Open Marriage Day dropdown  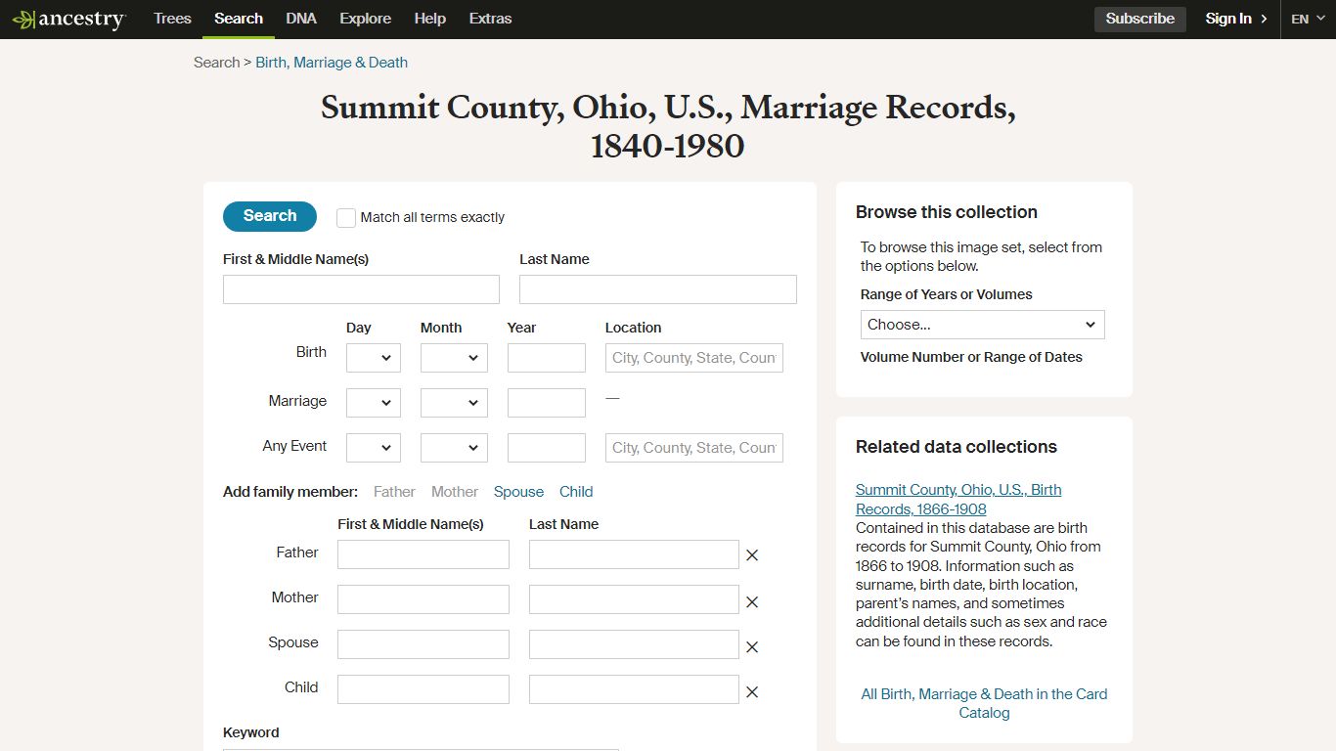(374, 403)
